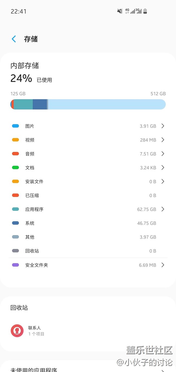Tap the teal Apps (应用程序) category pill

pyautogui.click(x=15, y=209)
